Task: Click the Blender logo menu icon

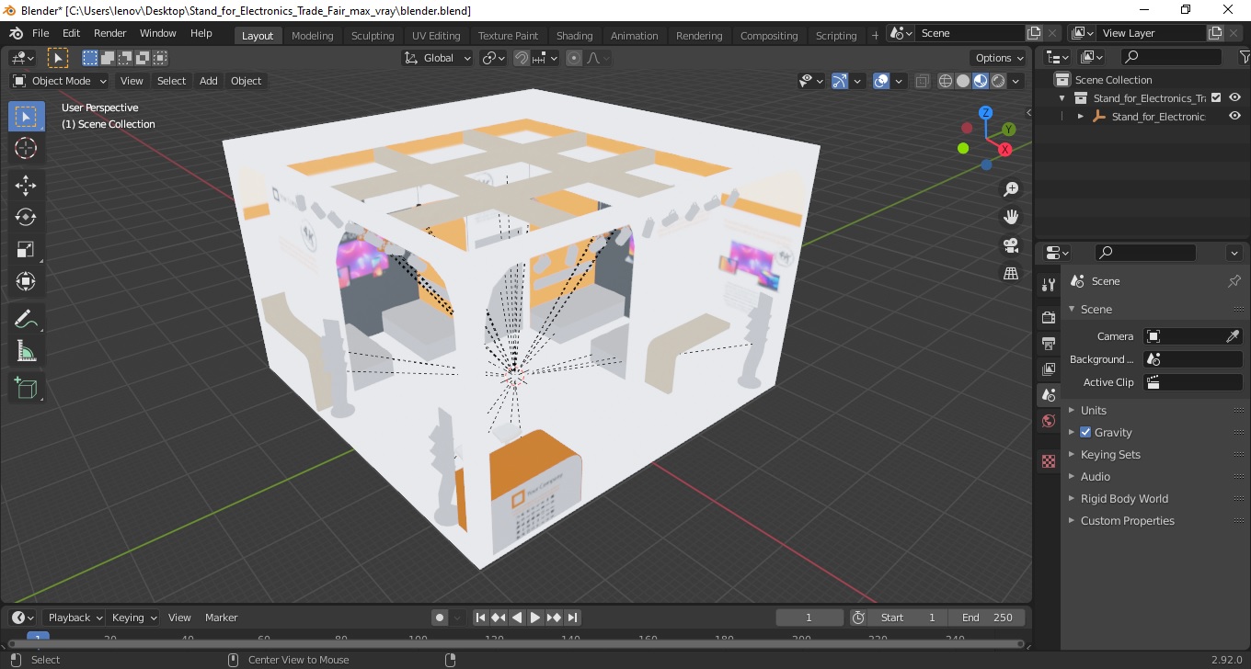Action: pos(16,33)
